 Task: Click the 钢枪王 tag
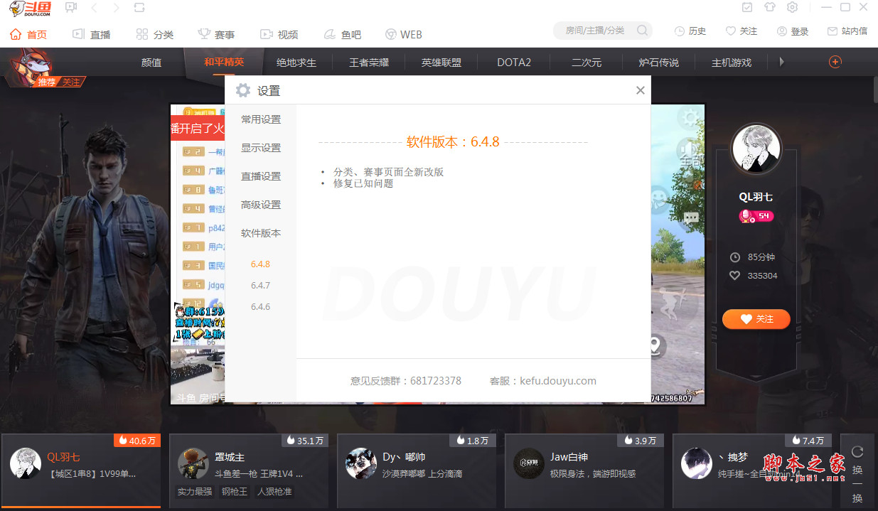(235, 491)
